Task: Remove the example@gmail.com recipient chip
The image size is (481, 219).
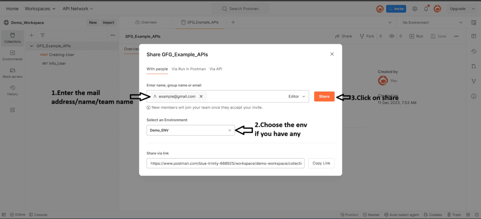Action: [x=201, y=96]
